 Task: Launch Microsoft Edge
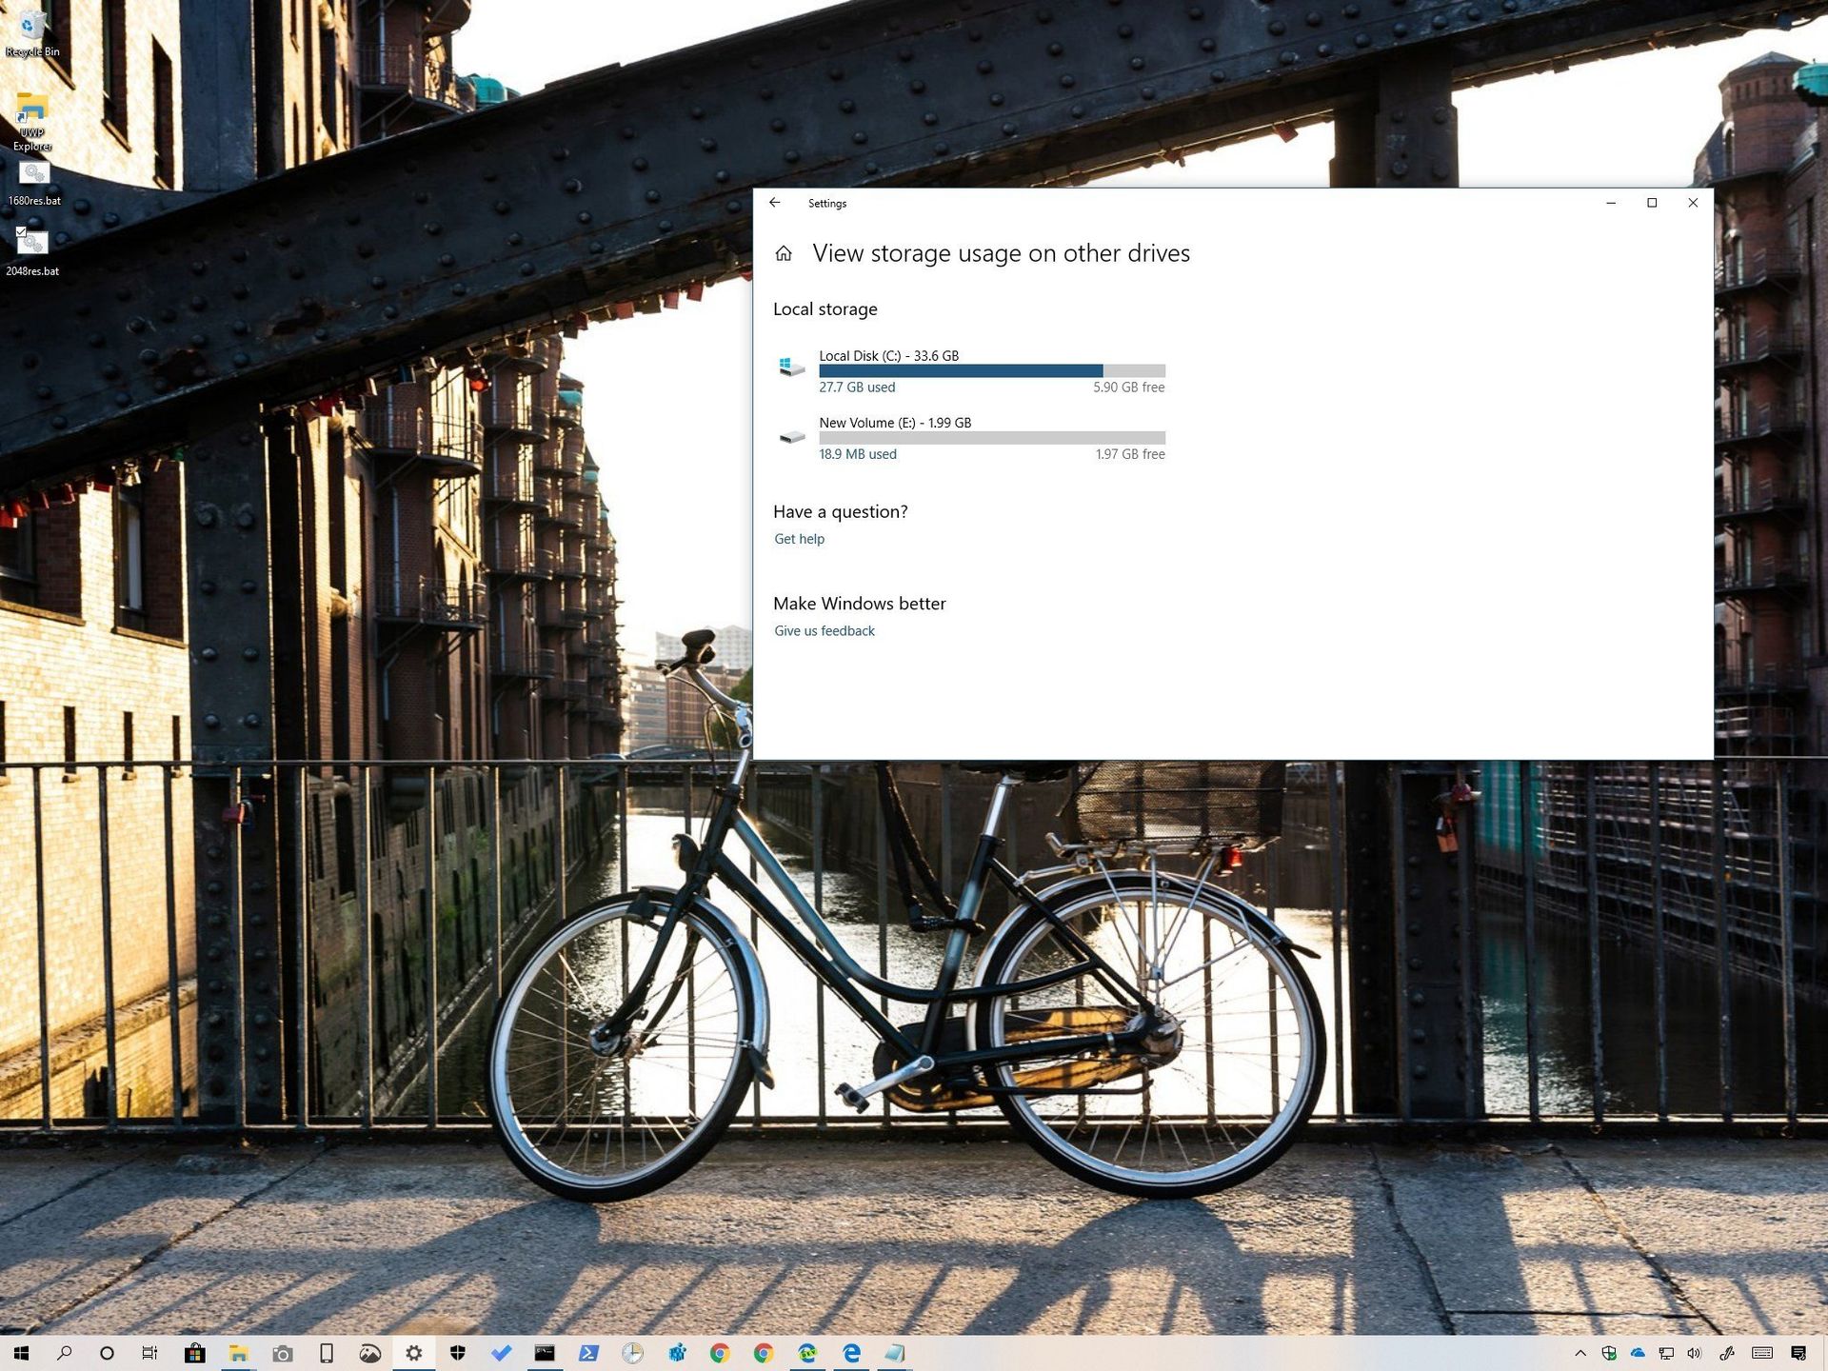click(850, 1352)
